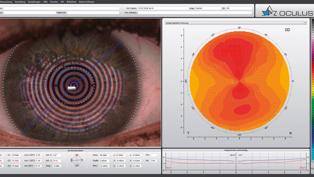Viewport: 314px width, 177px height.
Task: Open the Einstellungen menu
Action: click(x=34, y=2)
